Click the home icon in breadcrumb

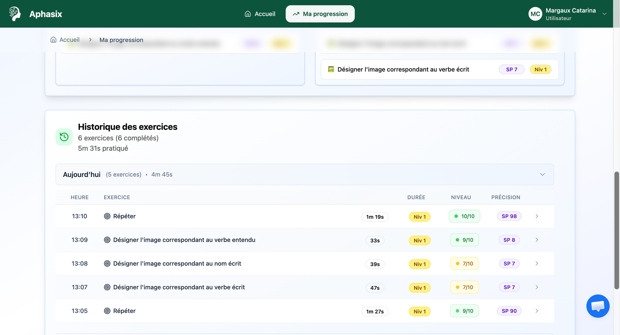[53, 40]
